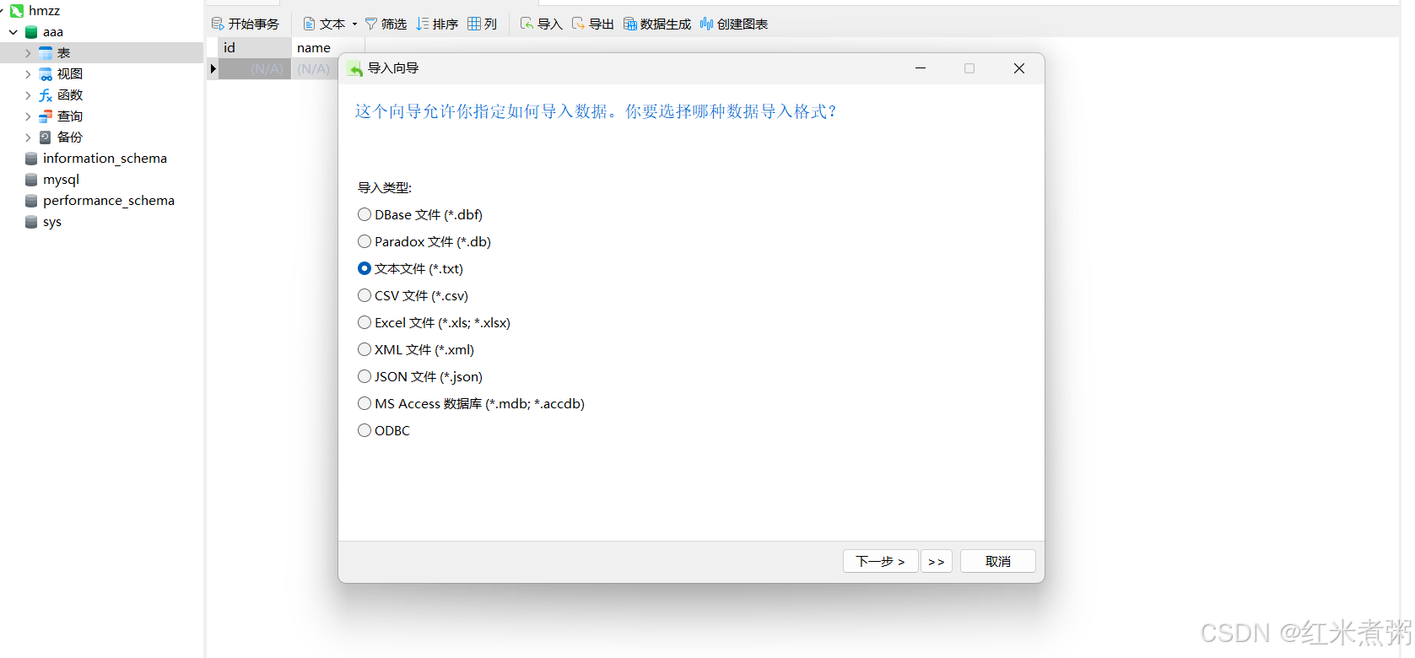The height and width of the screenshot is (658, 1415).
Task: Minimize the Import Wizard dialog
Action: click(921, 68)
